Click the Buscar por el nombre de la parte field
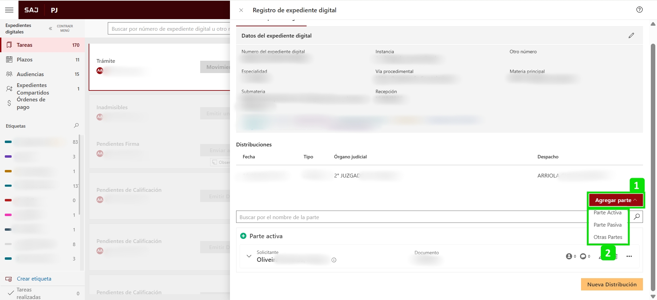Screen dimensions: 657x300 [411, 217]
